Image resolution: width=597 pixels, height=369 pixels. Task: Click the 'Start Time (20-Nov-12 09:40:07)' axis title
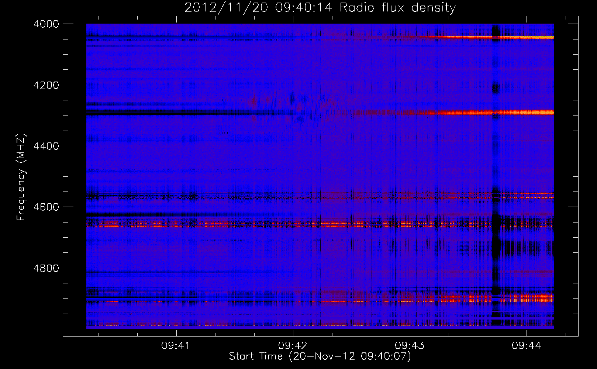pyautogui.click(x=320, y=356)
